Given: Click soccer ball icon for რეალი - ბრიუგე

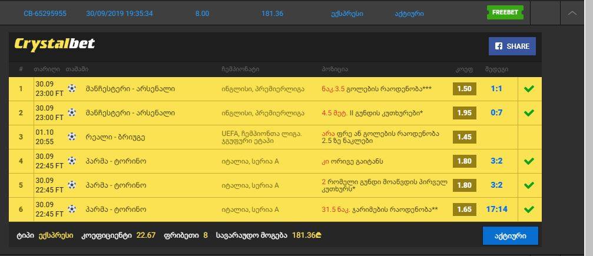Looking at the screenshot, I should [x=72, y=137].
